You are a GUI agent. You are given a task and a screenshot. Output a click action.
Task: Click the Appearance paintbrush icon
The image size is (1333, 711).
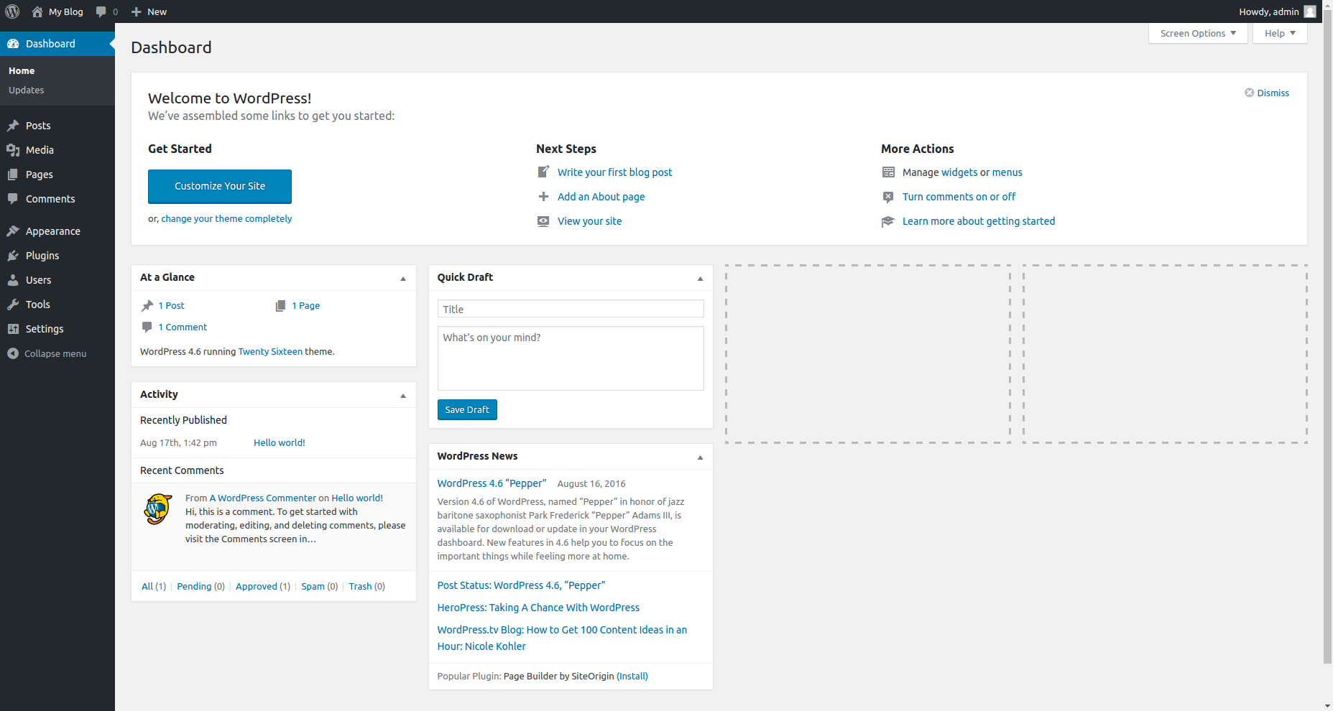click(x=13, y=231)
